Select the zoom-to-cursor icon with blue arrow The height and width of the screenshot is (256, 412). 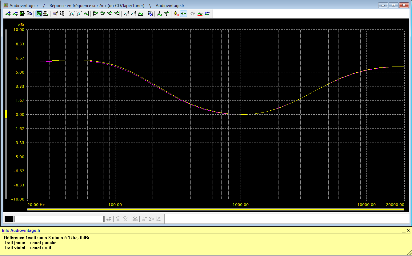(x=150, y=13)
